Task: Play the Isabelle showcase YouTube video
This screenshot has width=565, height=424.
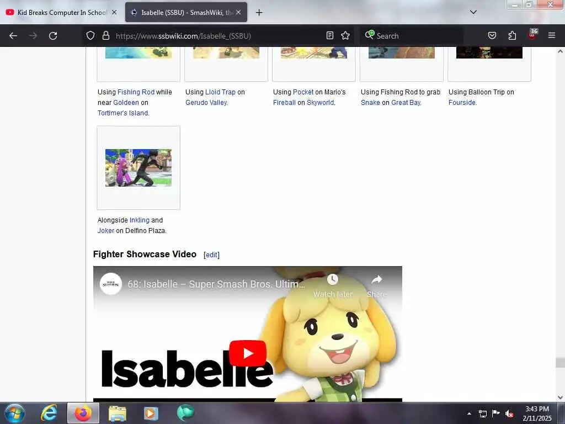Action: coord(248,353)
